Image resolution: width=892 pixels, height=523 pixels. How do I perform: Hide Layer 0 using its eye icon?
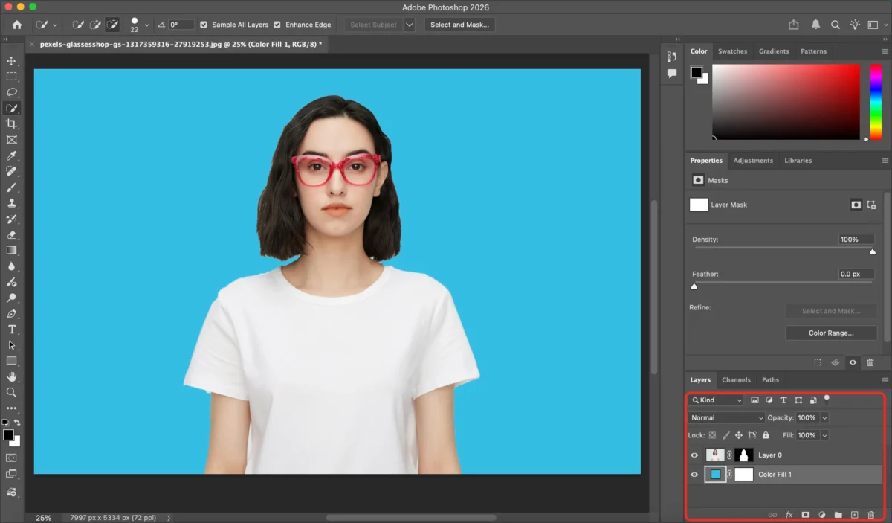694,455
